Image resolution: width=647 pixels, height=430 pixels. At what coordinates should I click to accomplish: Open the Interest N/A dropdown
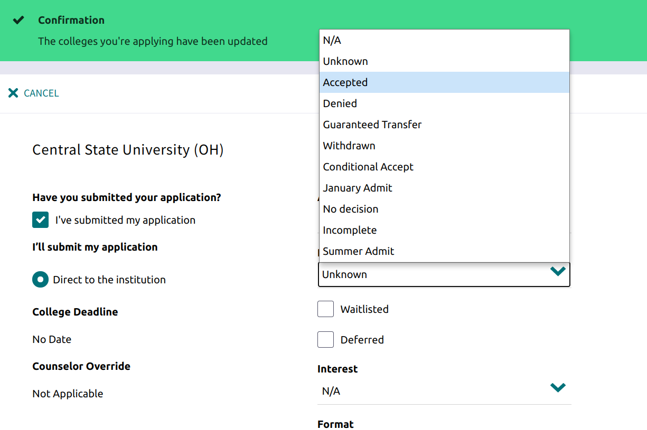(x=444, y=391)
